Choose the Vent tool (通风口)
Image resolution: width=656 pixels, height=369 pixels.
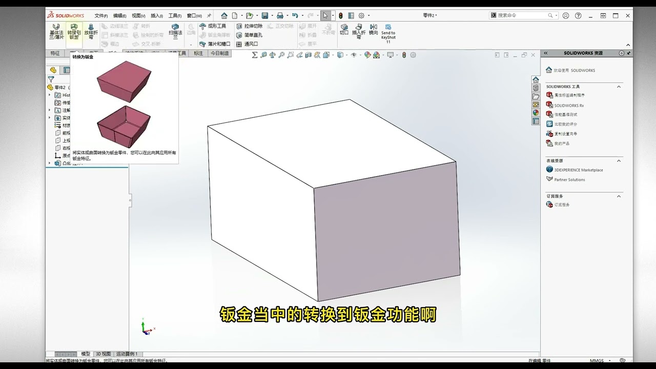coord(247,44)
